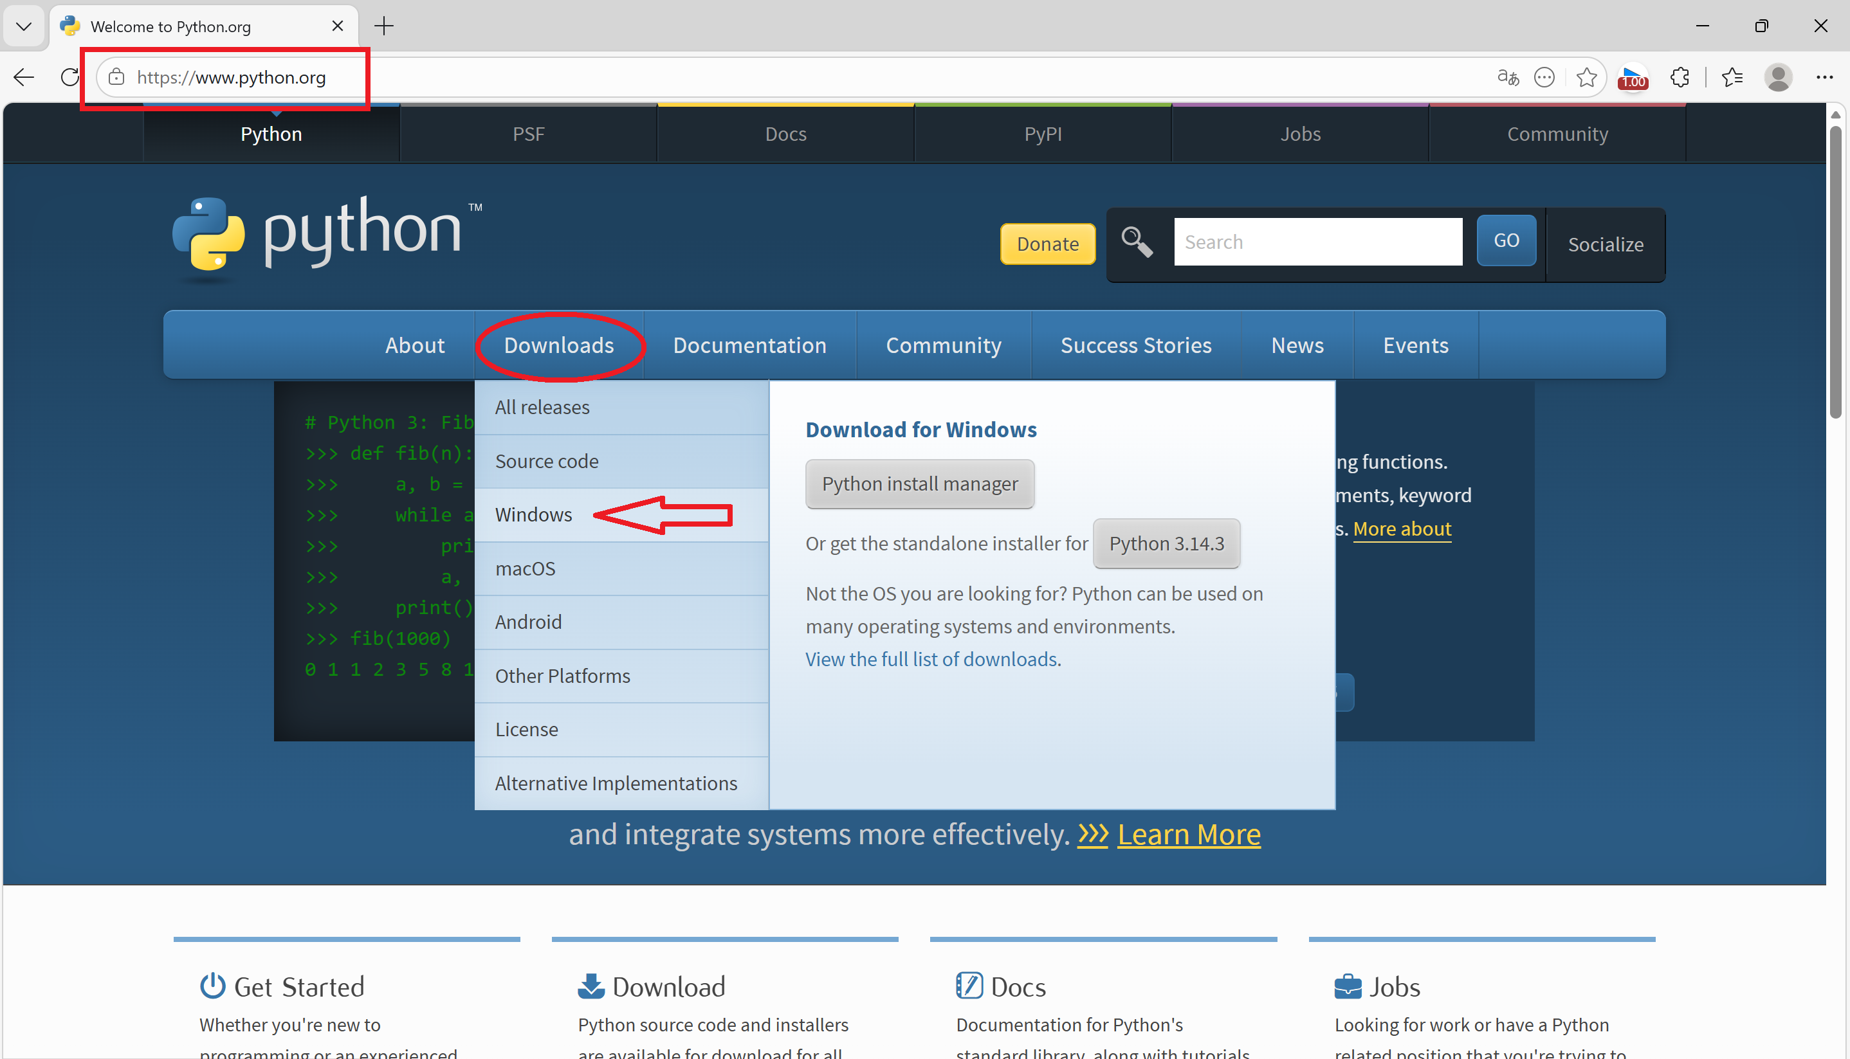Open the Downloads navigation menu
Screen dimensions: 1850x1059
click(559, 345)
